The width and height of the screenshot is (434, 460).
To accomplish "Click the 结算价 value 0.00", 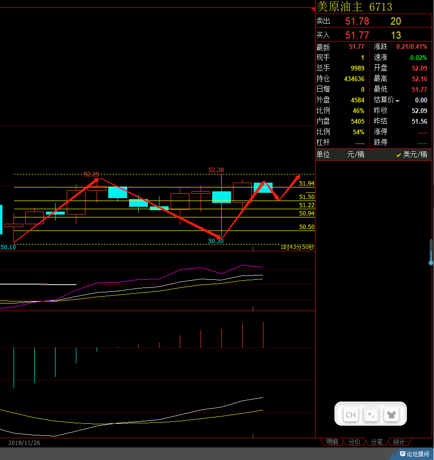I will [421, 101].
